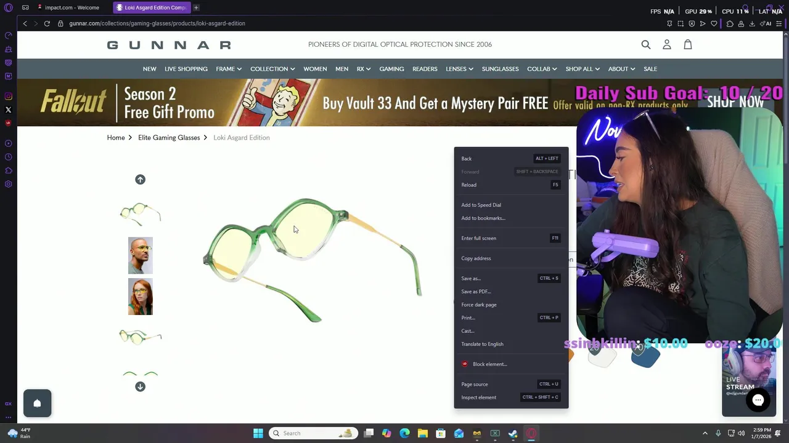
Task: Choose Copy address from context menu
Action: pos(511,258)
